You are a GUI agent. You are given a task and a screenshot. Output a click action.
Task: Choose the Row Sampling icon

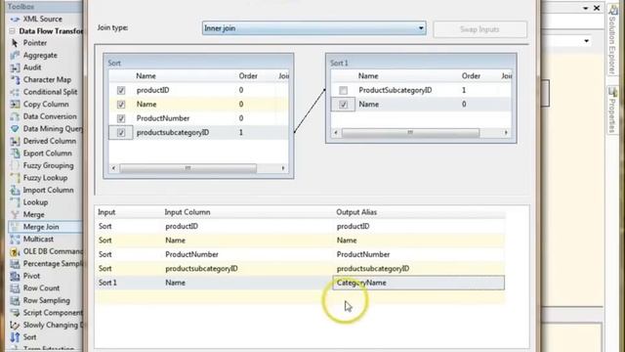[x=15, y=300]
